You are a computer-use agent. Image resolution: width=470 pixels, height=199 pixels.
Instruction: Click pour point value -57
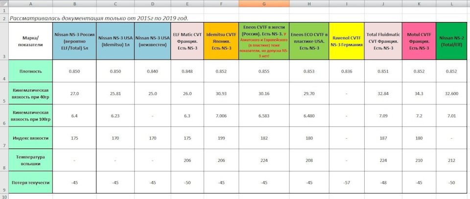[347, 182]
